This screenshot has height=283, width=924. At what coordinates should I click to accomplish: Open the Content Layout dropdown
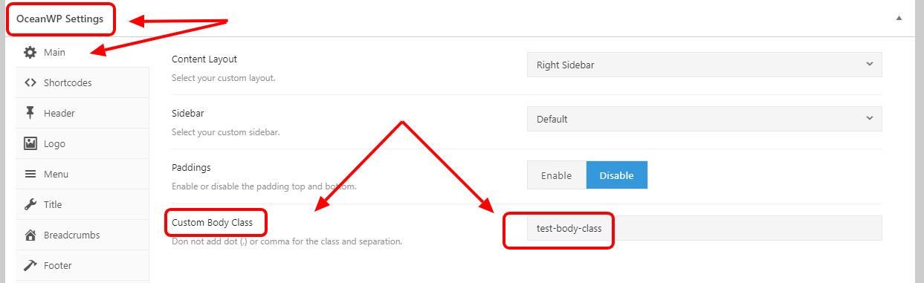(x=704, y=65)
